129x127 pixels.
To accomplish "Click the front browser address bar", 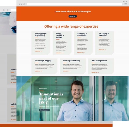I will coord(74,4).
